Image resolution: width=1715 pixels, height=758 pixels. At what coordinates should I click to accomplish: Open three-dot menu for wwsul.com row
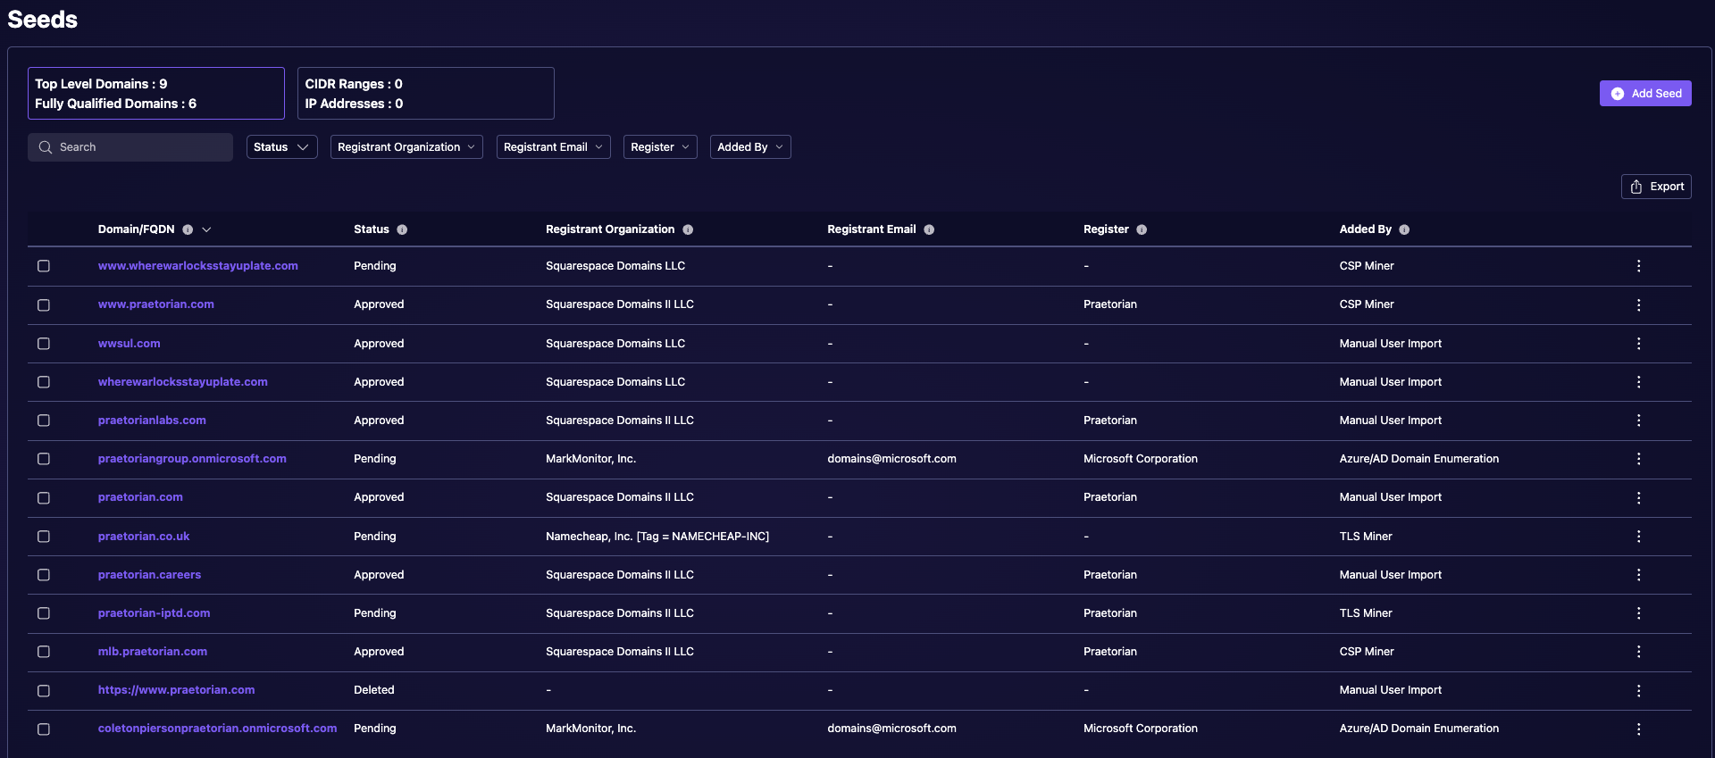coord(1638,344)
